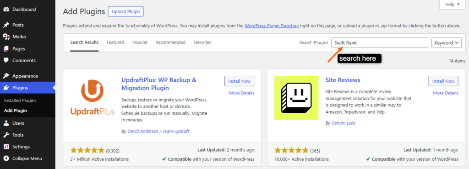This screenshot has width=469, height=169.
Task: Click the Appearance paintbrush icon
Action: (6, 76)
